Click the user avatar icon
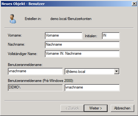Viewport: 138px width, 116px height. point(13,19)
